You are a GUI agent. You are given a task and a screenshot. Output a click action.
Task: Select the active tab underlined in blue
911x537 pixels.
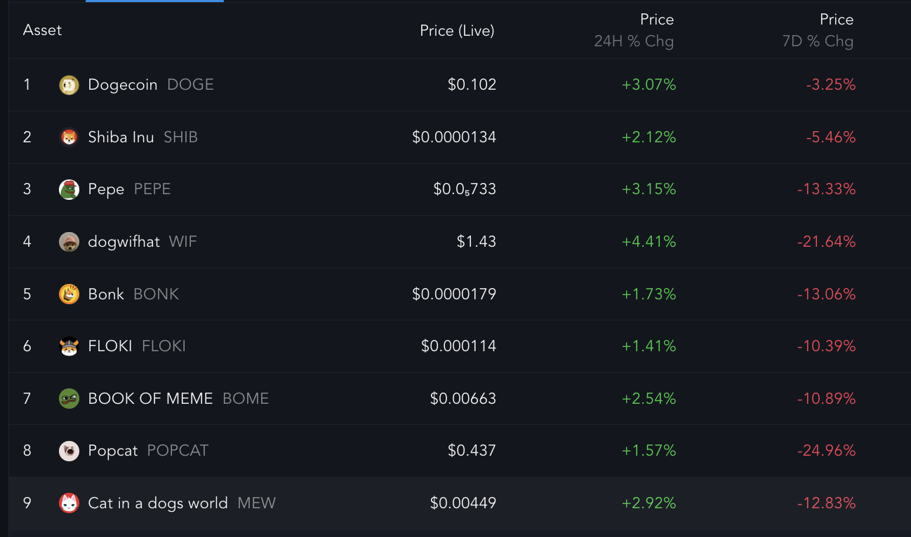154,1
